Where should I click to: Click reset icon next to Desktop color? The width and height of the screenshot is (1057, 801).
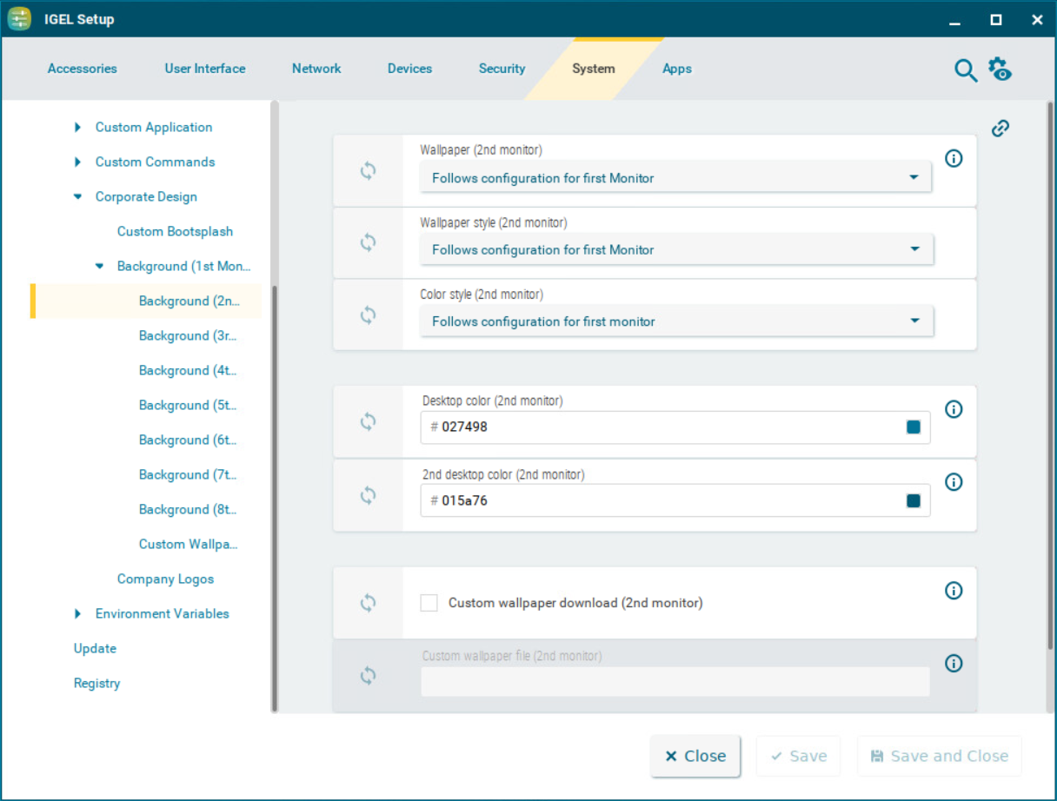click(x=369, y=421)
